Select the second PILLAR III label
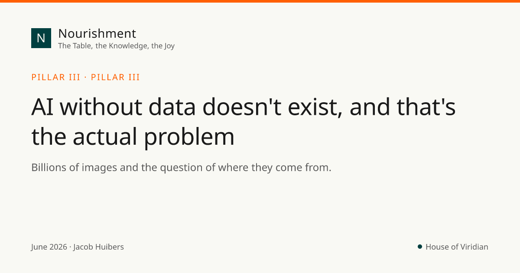The image size is (520, 273). coord(115,78)
